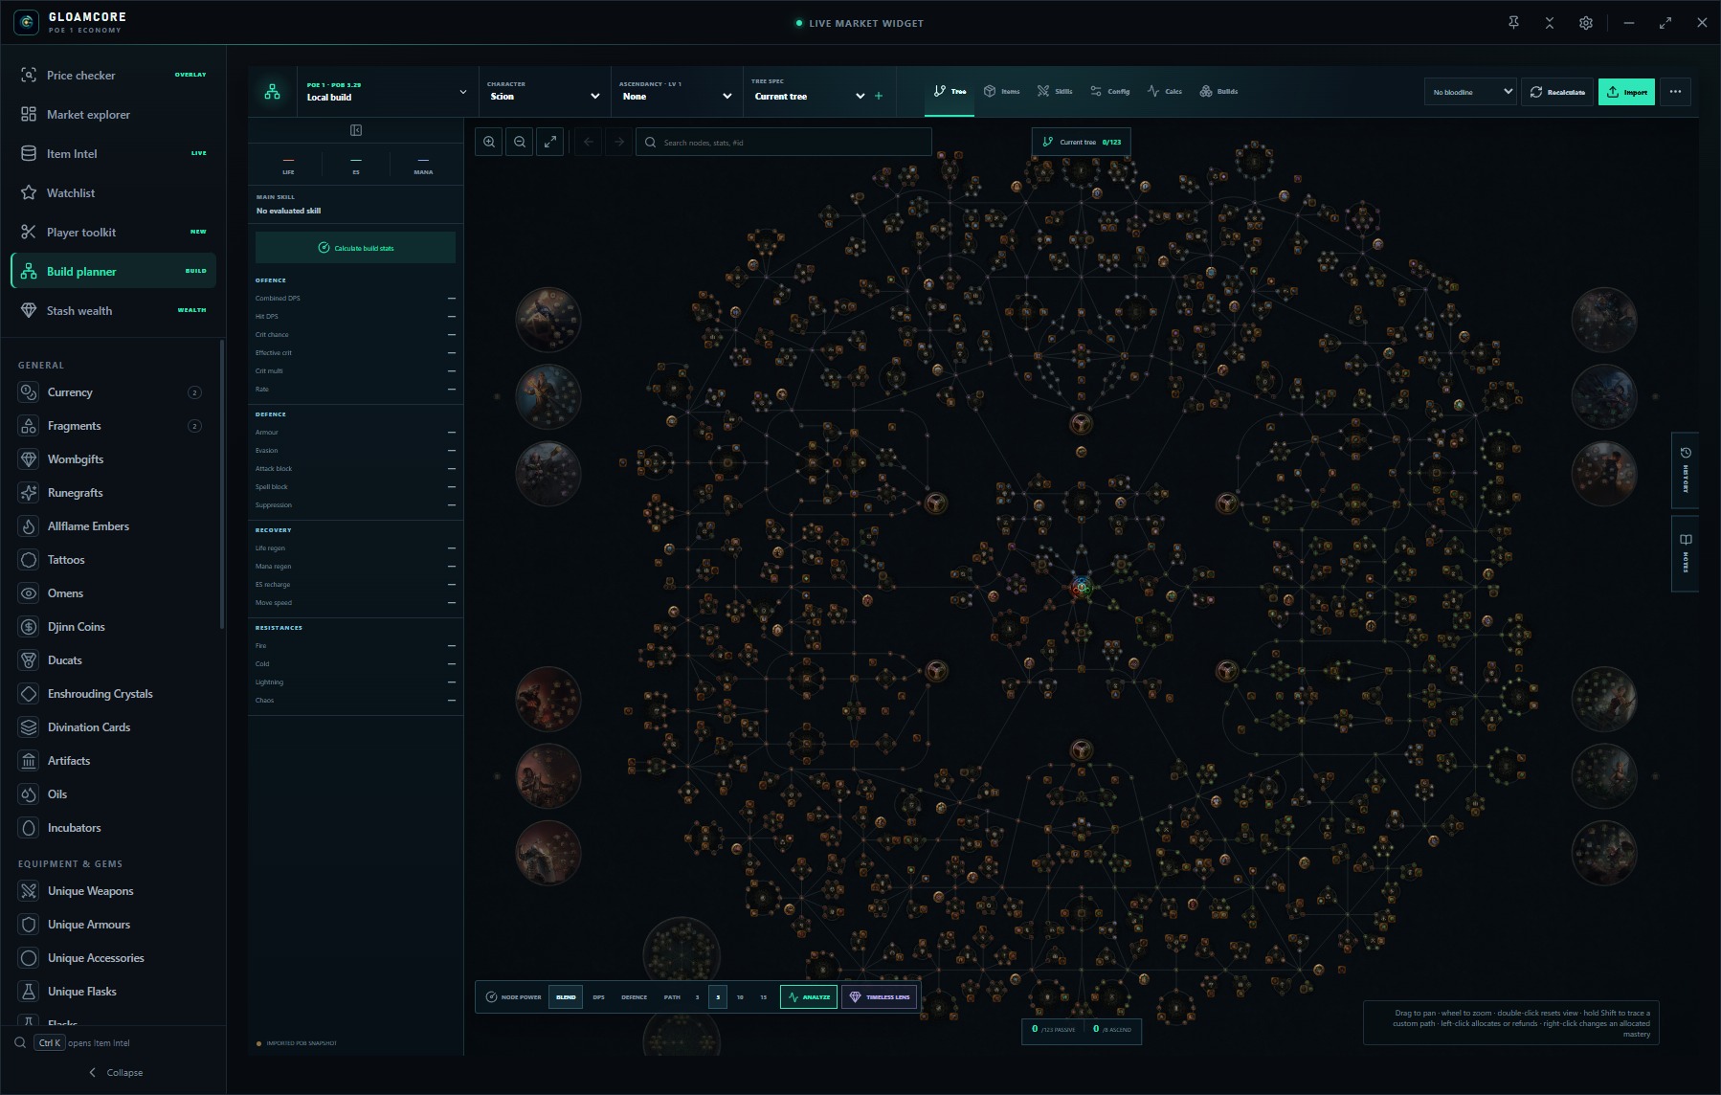Click the Ctrl K Item Intel search box

coord(113,1042)
